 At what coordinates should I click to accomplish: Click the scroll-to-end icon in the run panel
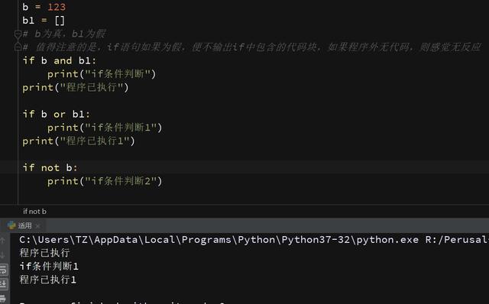click(x=3, y=283)
